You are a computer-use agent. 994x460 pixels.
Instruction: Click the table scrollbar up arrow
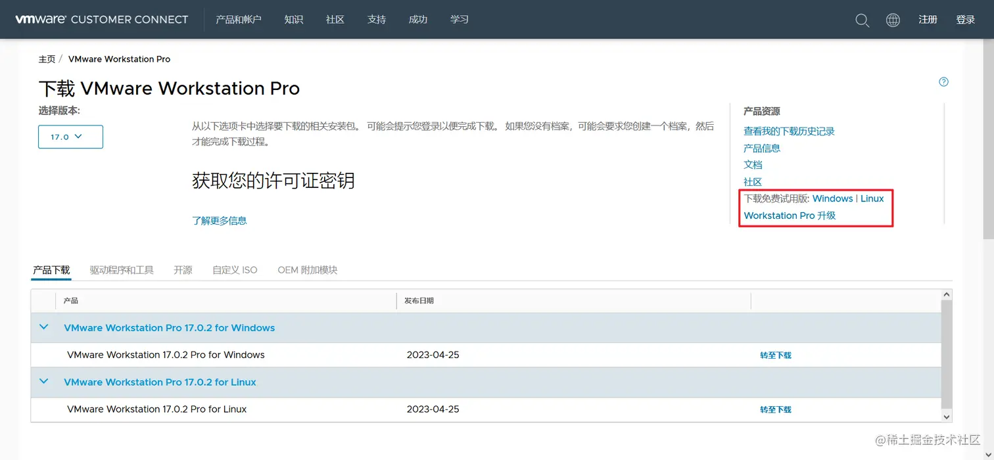click(x=947, y=296)
